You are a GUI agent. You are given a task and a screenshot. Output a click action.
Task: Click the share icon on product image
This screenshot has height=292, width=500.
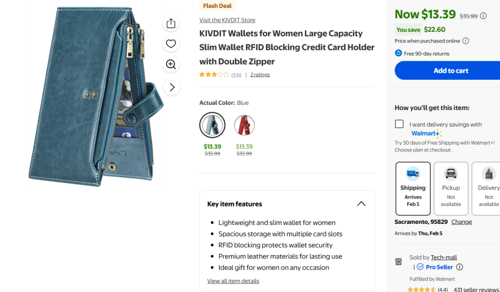(x=171, y=24)
